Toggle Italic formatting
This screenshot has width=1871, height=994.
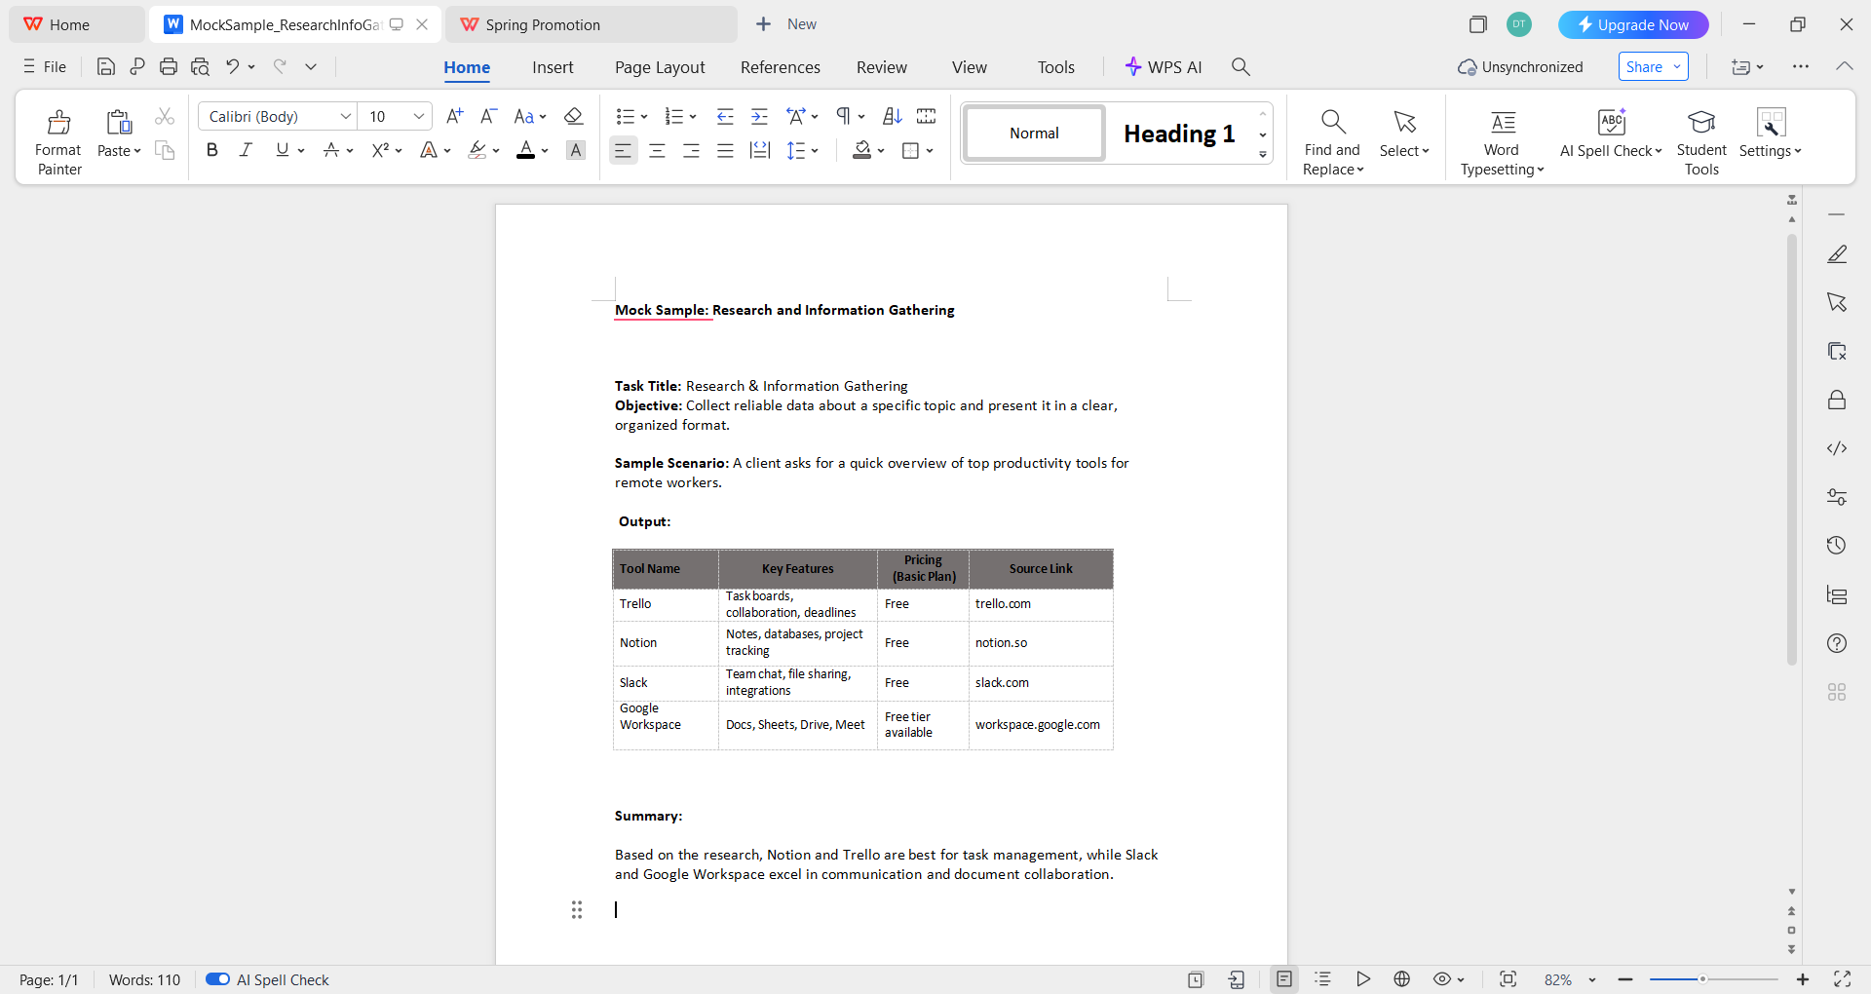pos(246,150)
